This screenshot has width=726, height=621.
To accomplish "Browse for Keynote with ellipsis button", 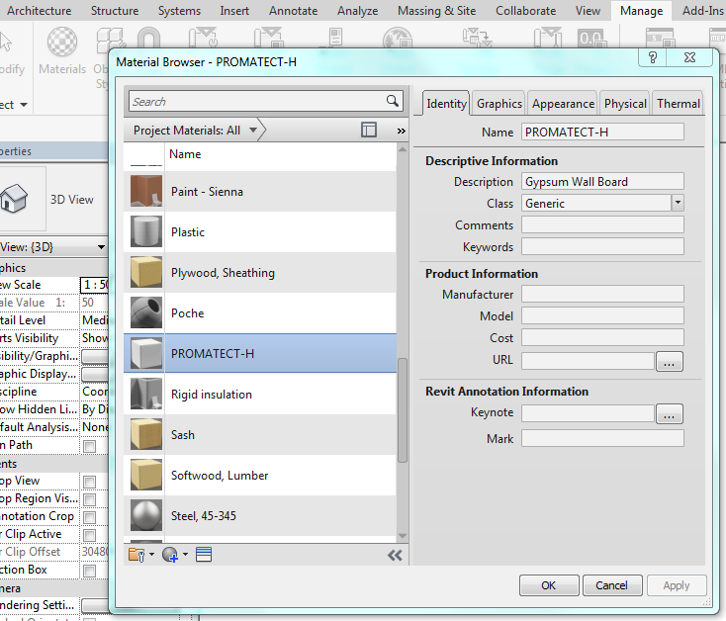I will tap(670, 413).
